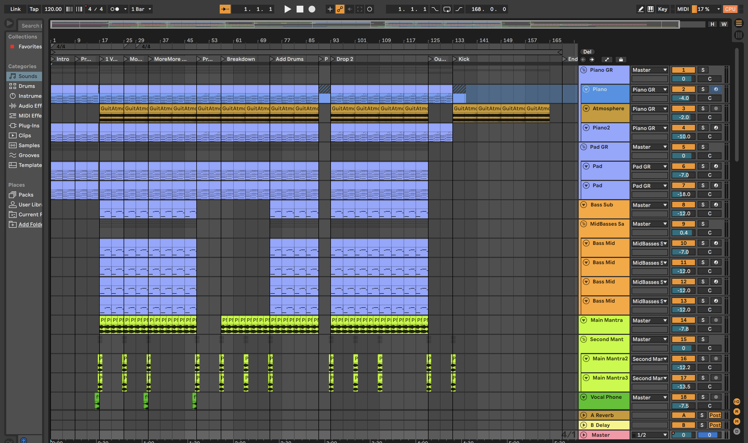Open the routing dropdown for Atmosphere track
748x443 pixels.
649,109
